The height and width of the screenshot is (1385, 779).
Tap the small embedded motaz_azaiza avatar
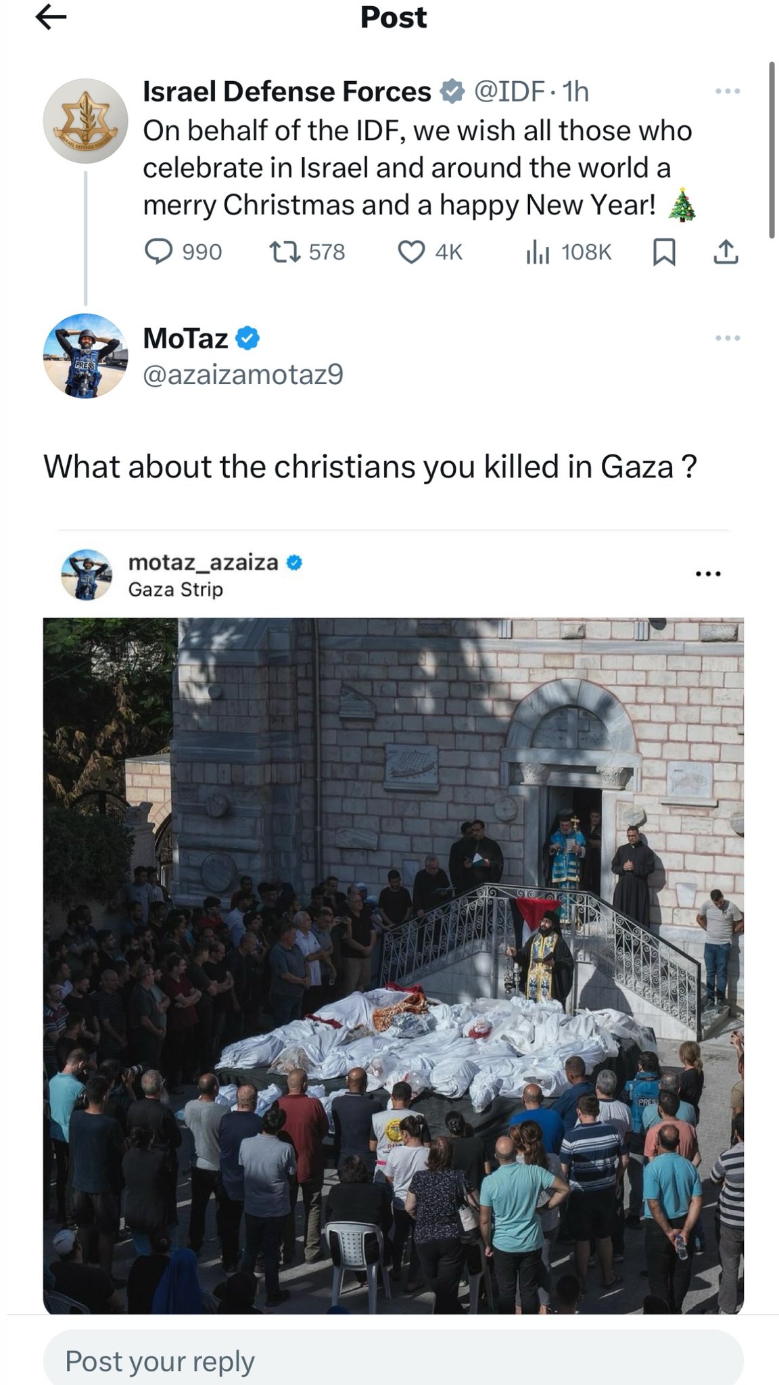coord(86,575)
